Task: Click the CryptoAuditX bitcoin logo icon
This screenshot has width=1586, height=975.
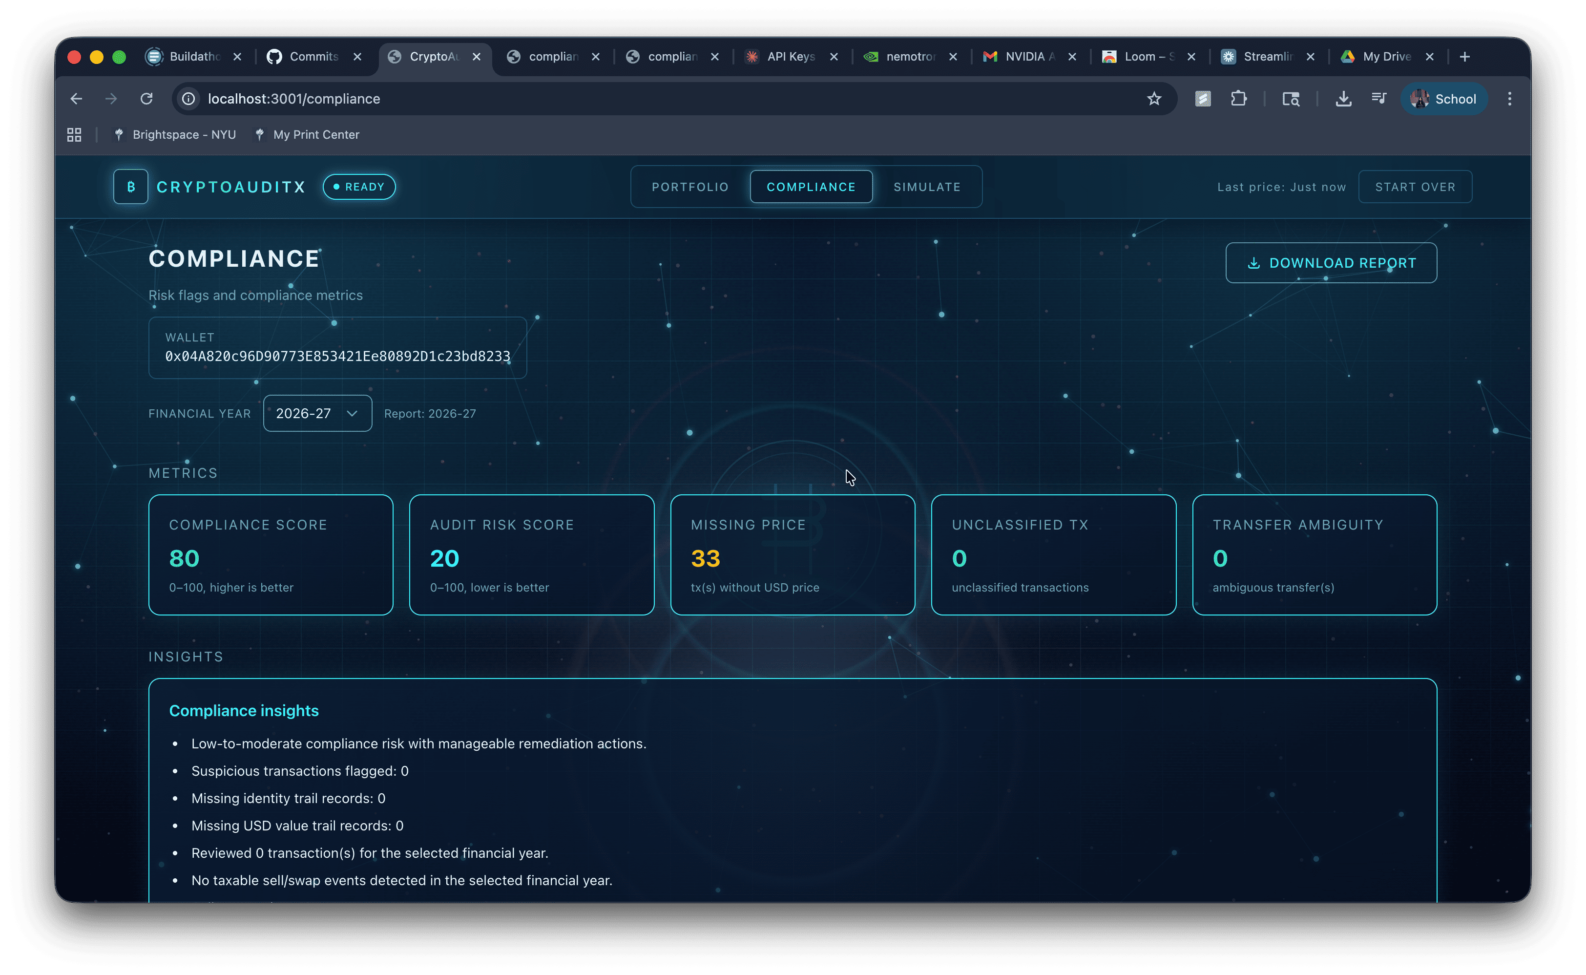Action: (131, 187)
